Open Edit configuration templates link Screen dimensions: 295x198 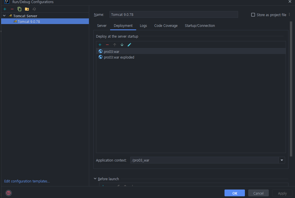27,181
